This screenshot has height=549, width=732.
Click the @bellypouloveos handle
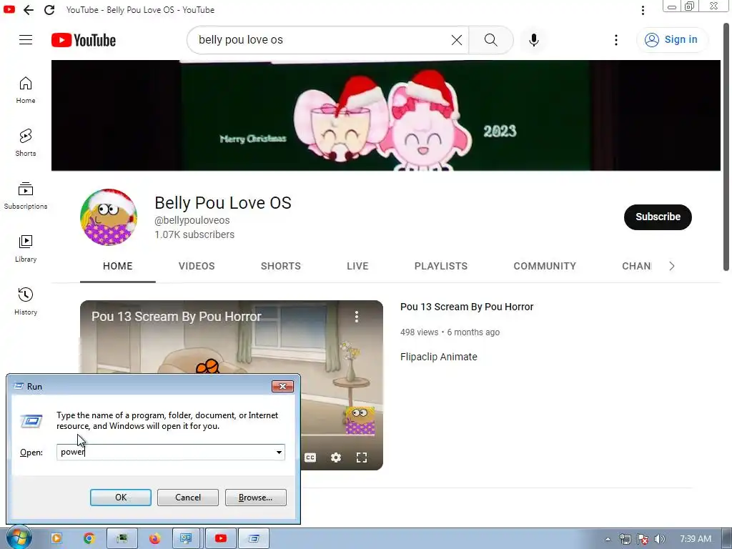click(192, 220)
